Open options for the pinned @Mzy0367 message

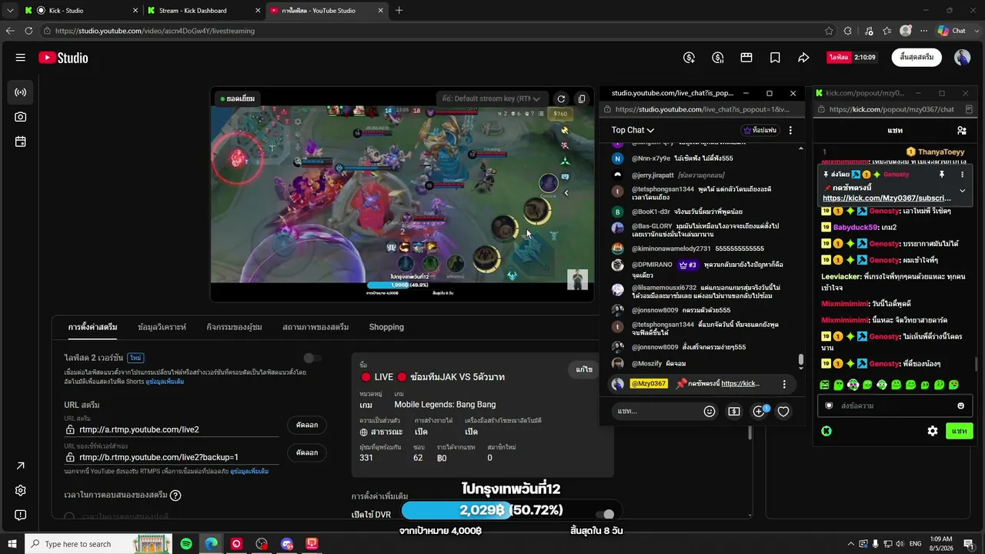784,384
